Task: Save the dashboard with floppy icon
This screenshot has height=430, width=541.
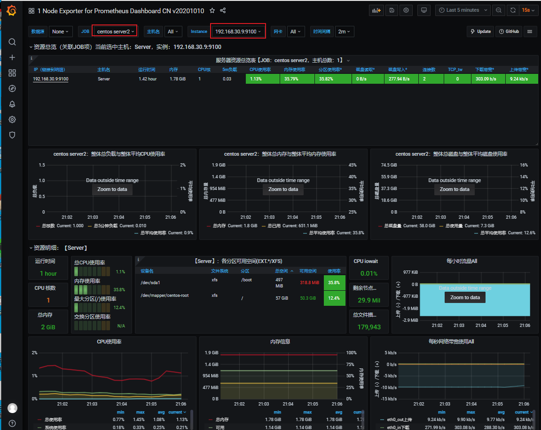Action: click(x=392, y=10)
